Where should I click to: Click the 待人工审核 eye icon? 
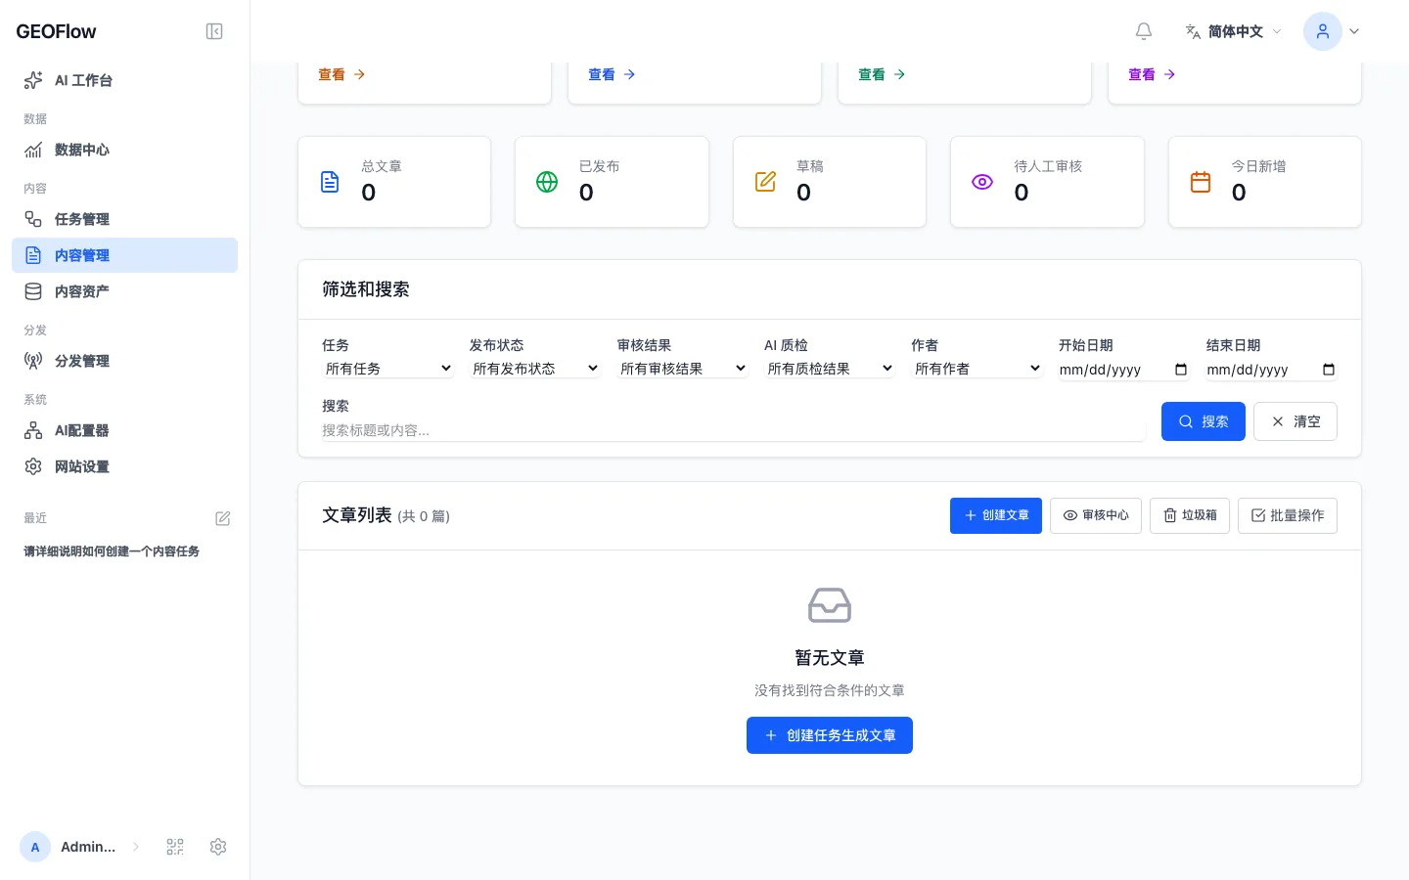point(982,182)
